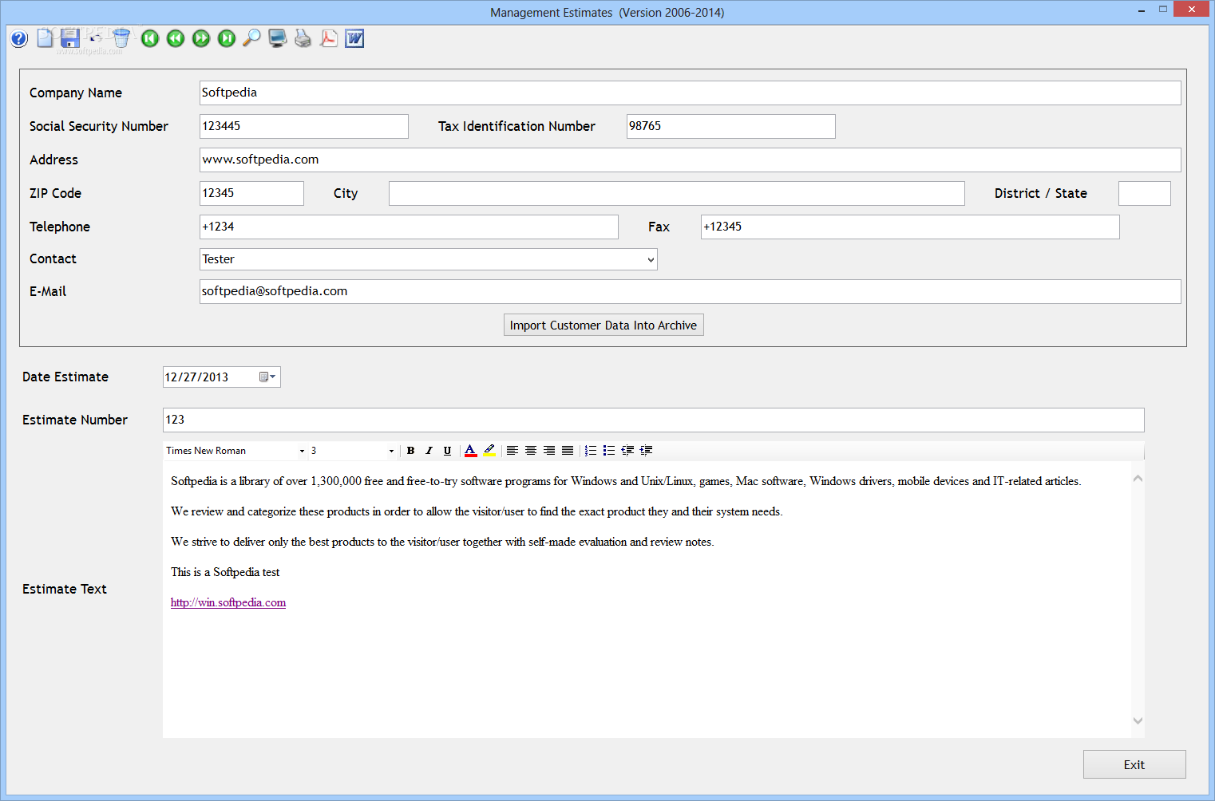Open the Date Estimate calendar picker
Viewport: 1215px width, 801px height.
point(267,377)
